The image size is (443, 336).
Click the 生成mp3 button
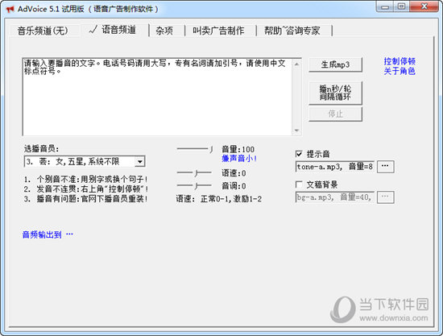[335, 64]
